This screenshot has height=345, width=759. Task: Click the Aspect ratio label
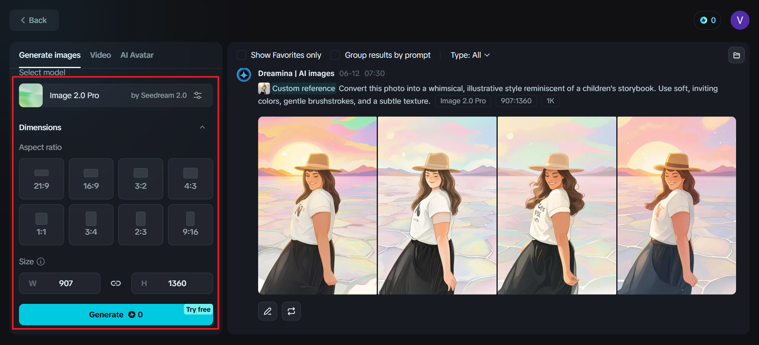click(40, 147)
